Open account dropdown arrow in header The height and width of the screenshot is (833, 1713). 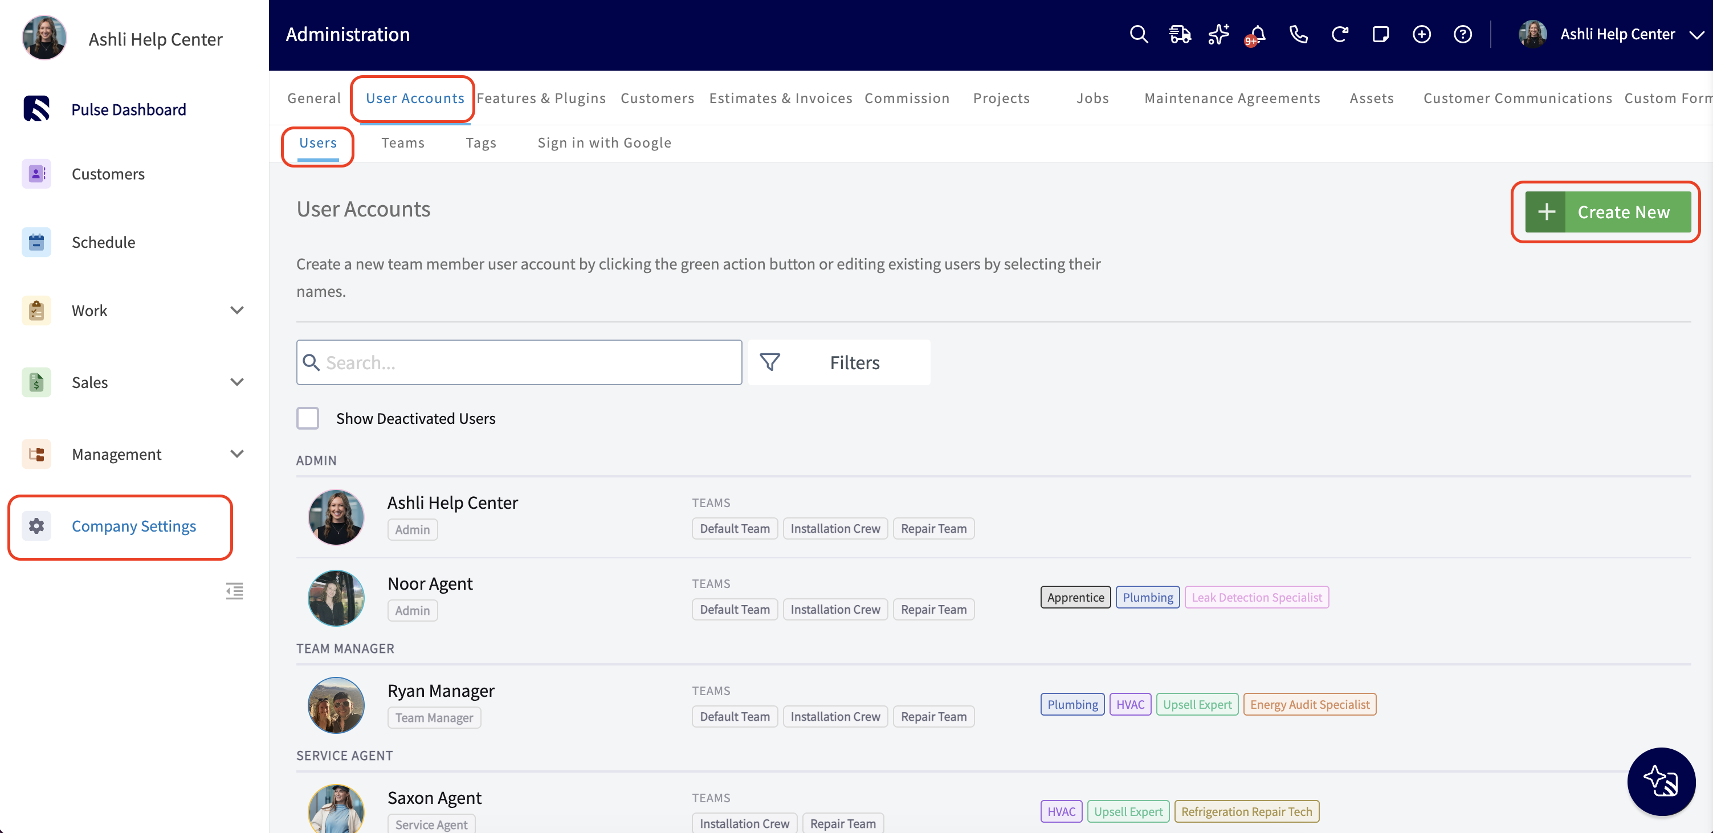(1696, 35)
